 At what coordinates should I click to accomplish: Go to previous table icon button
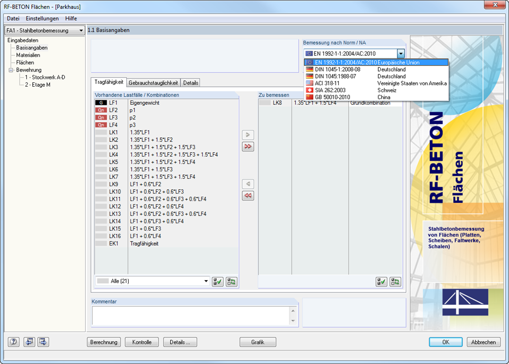[29, 342]
